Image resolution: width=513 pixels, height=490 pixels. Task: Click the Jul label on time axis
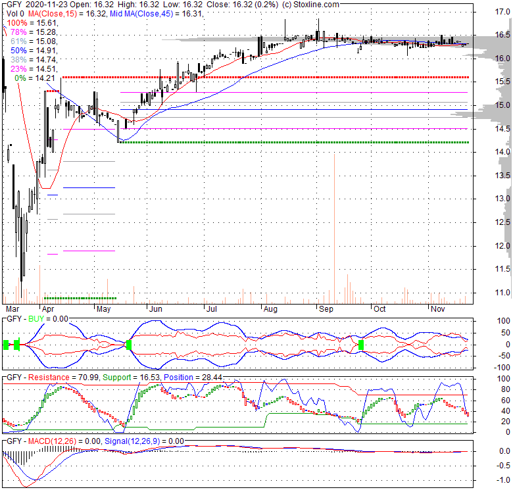(212, 309)
